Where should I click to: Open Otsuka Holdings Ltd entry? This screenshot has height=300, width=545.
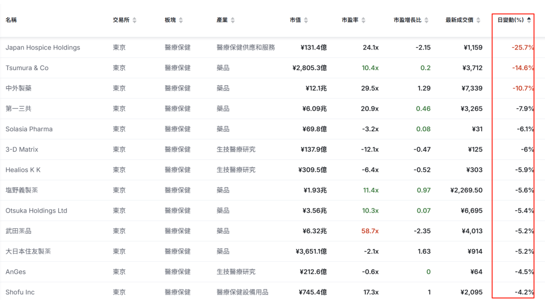click(36, 211)
